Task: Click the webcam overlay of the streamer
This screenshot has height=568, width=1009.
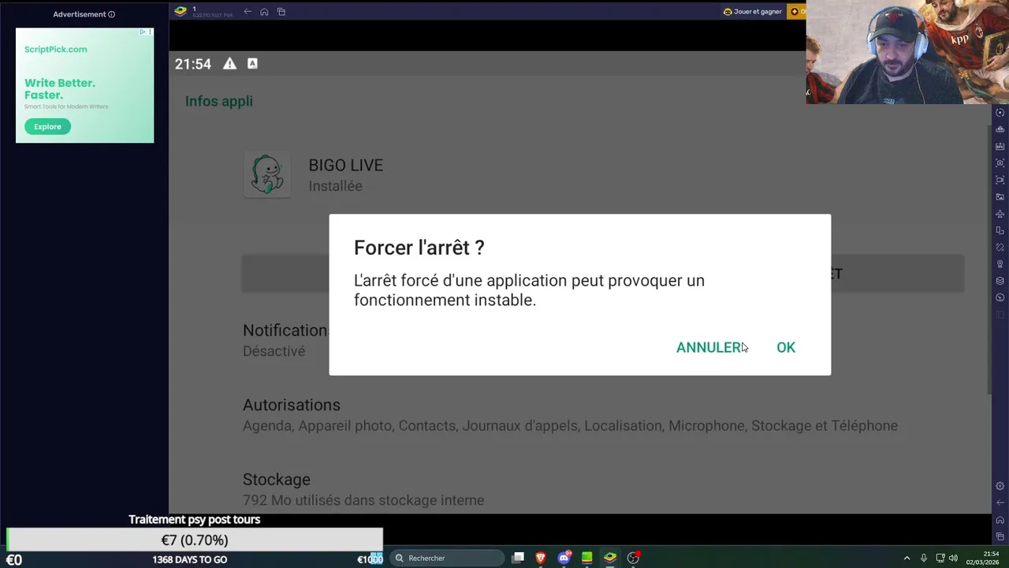Action: [x=907, y=52]
